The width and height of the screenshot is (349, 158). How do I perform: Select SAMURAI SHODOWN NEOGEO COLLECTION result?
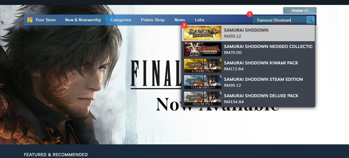pyautogui.click(x=248, y=50)
